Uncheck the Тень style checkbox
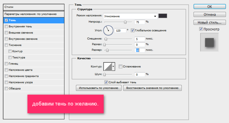This screenshot has height=123, width=229. point(6,20)
